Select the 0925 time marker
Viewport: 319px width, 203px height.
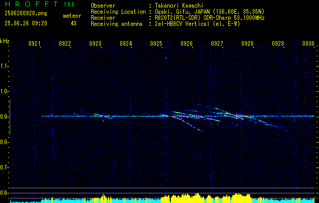[156, 44]
